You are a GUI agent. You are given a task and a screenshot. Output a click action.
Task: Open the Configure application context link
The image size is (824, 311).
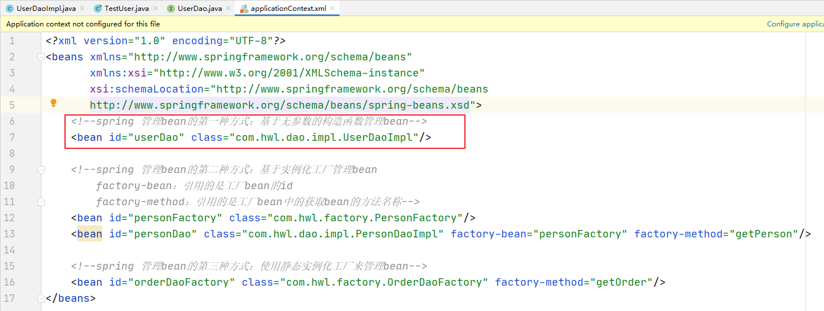point(795,24)
